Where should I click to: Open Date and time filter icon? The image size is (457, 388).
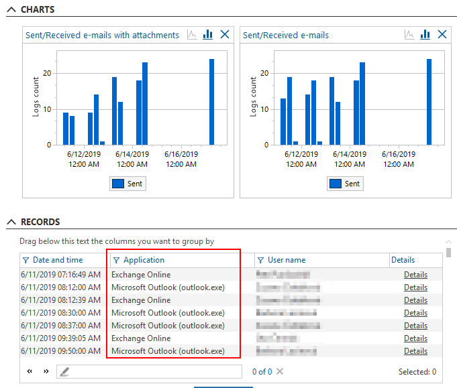point(26,260)
